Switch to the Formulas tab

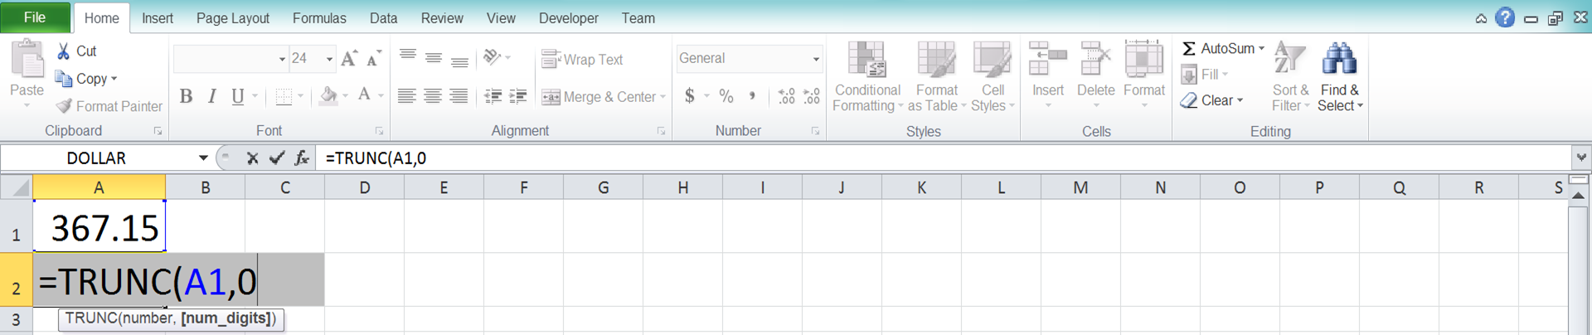[319, 18]
